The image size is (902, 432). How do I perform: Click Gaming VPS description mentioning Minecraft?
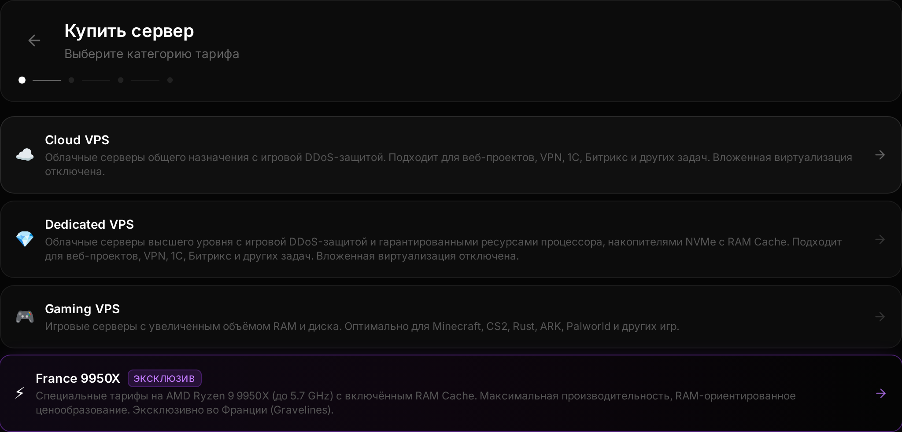point(362,326)
